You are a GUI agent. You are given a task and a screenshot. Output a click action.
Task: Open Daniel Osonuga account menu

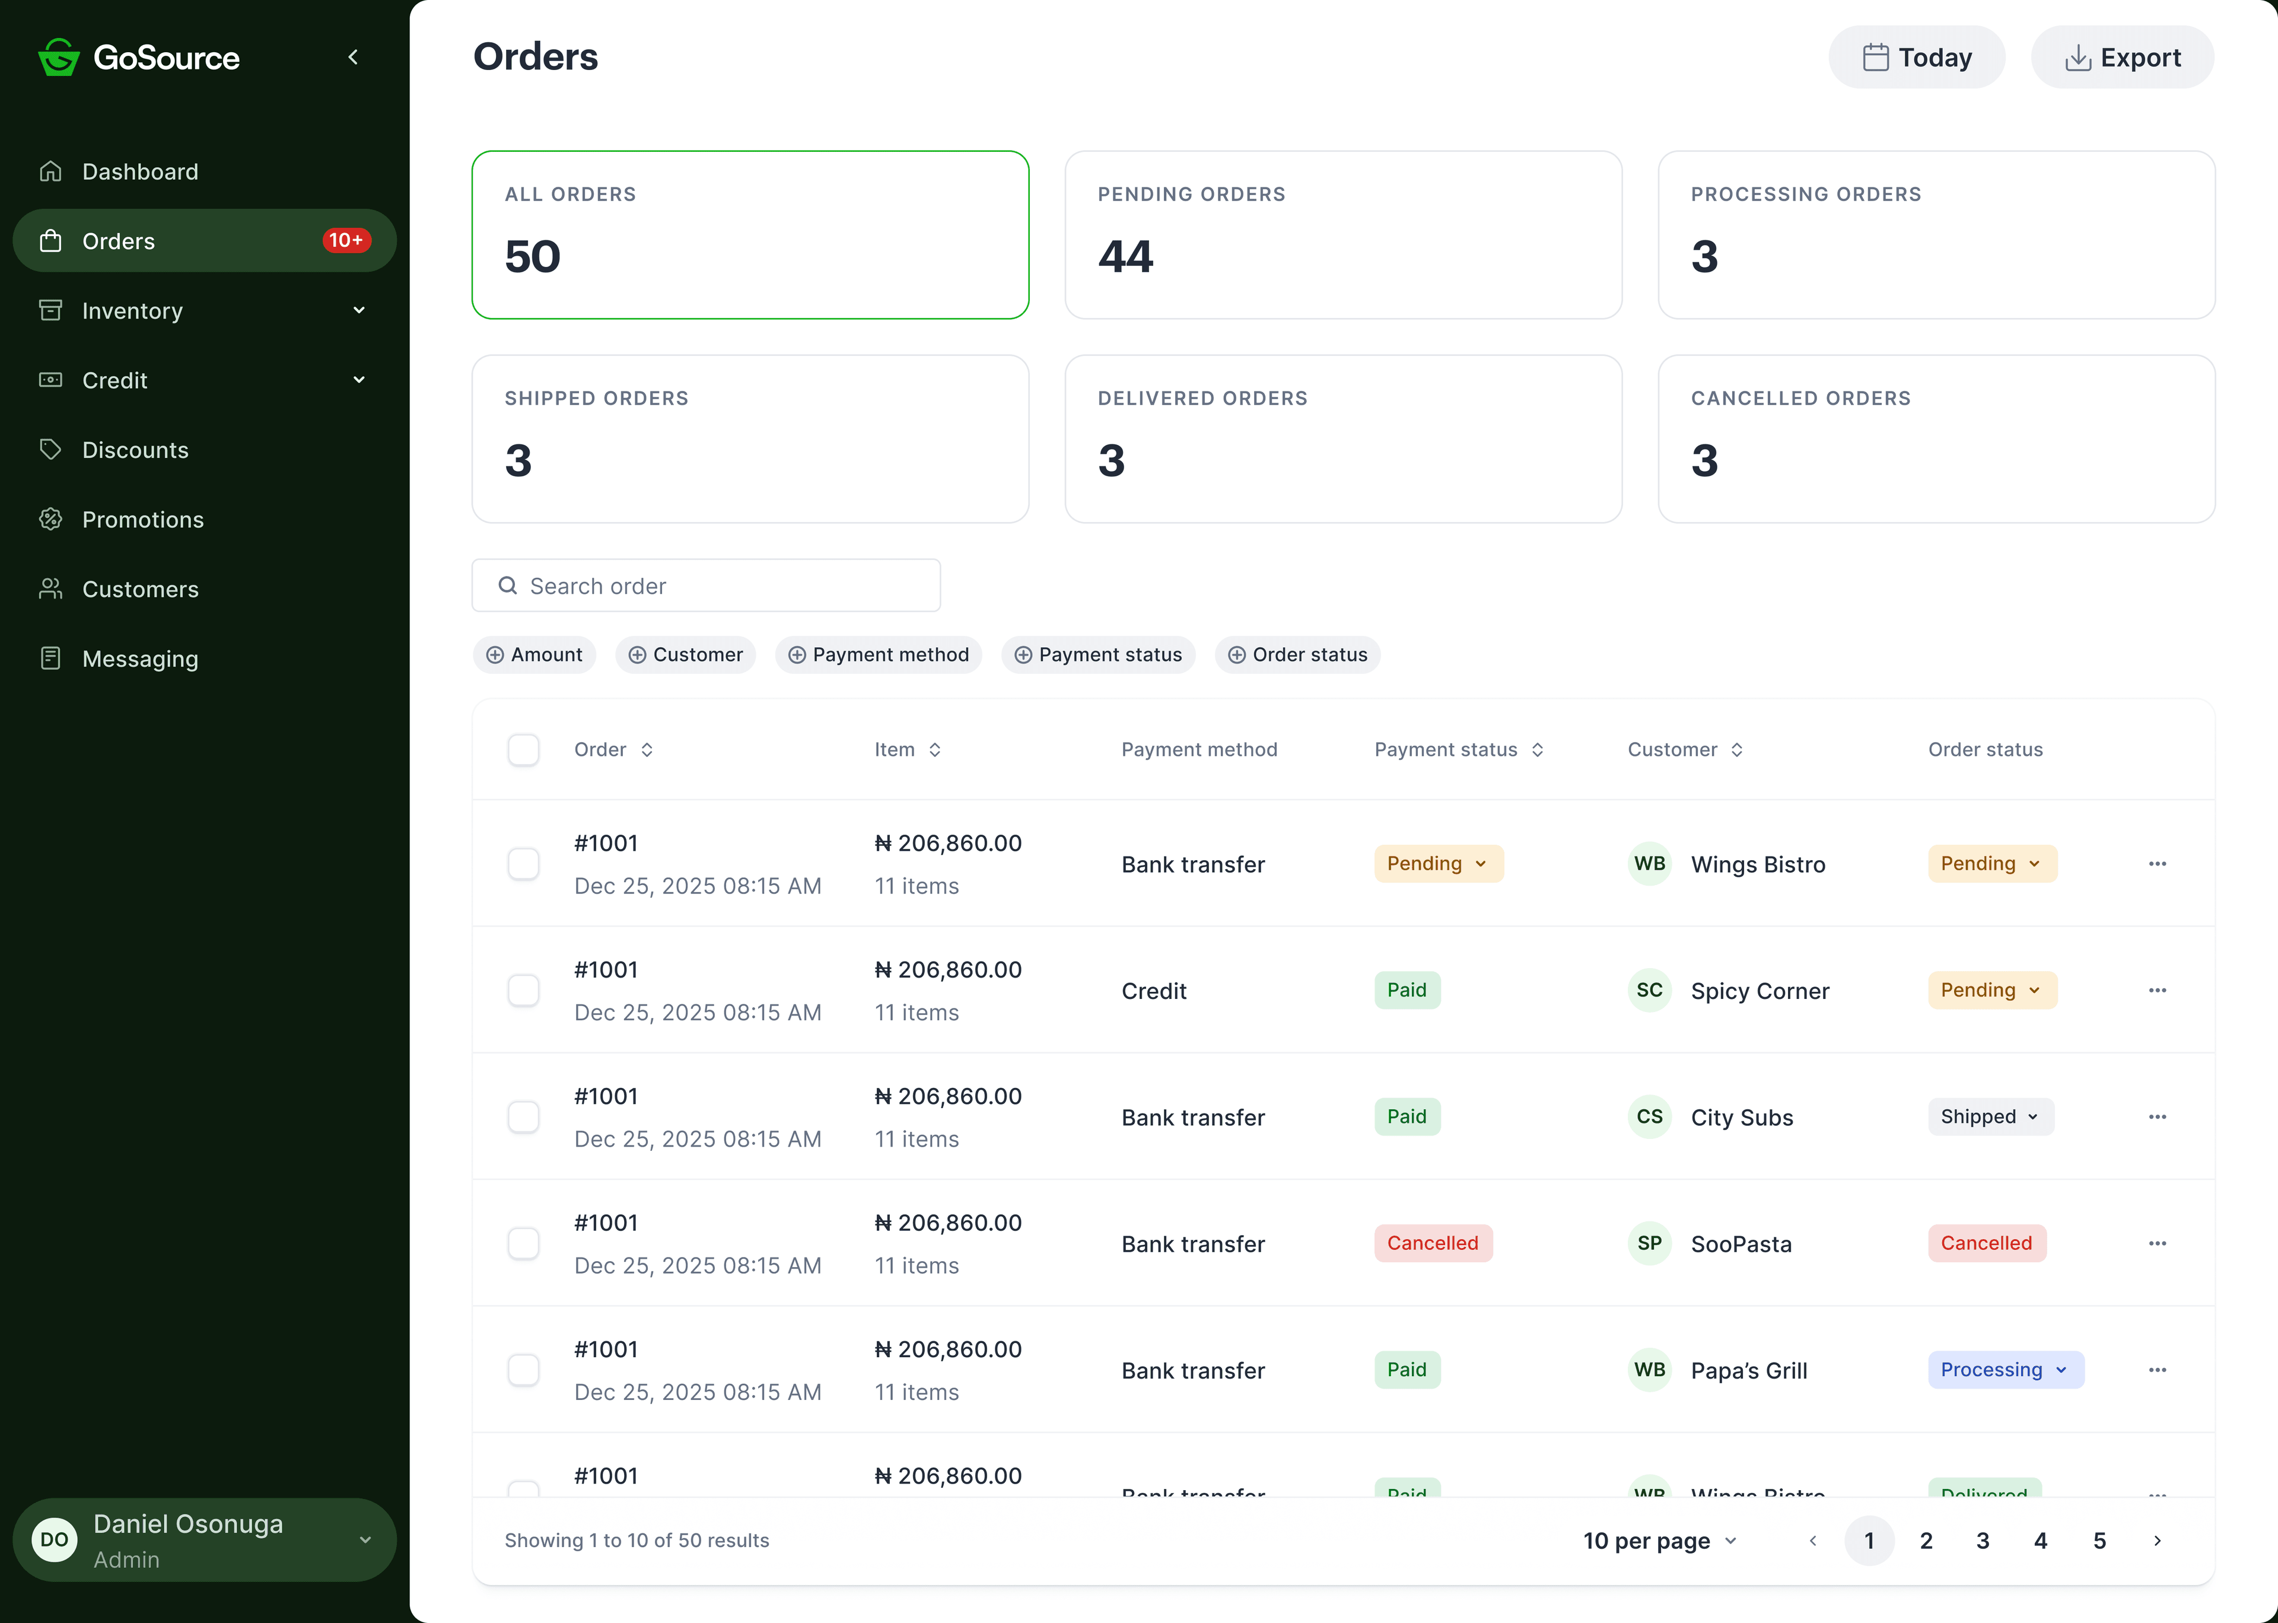tap(205, 1540)
